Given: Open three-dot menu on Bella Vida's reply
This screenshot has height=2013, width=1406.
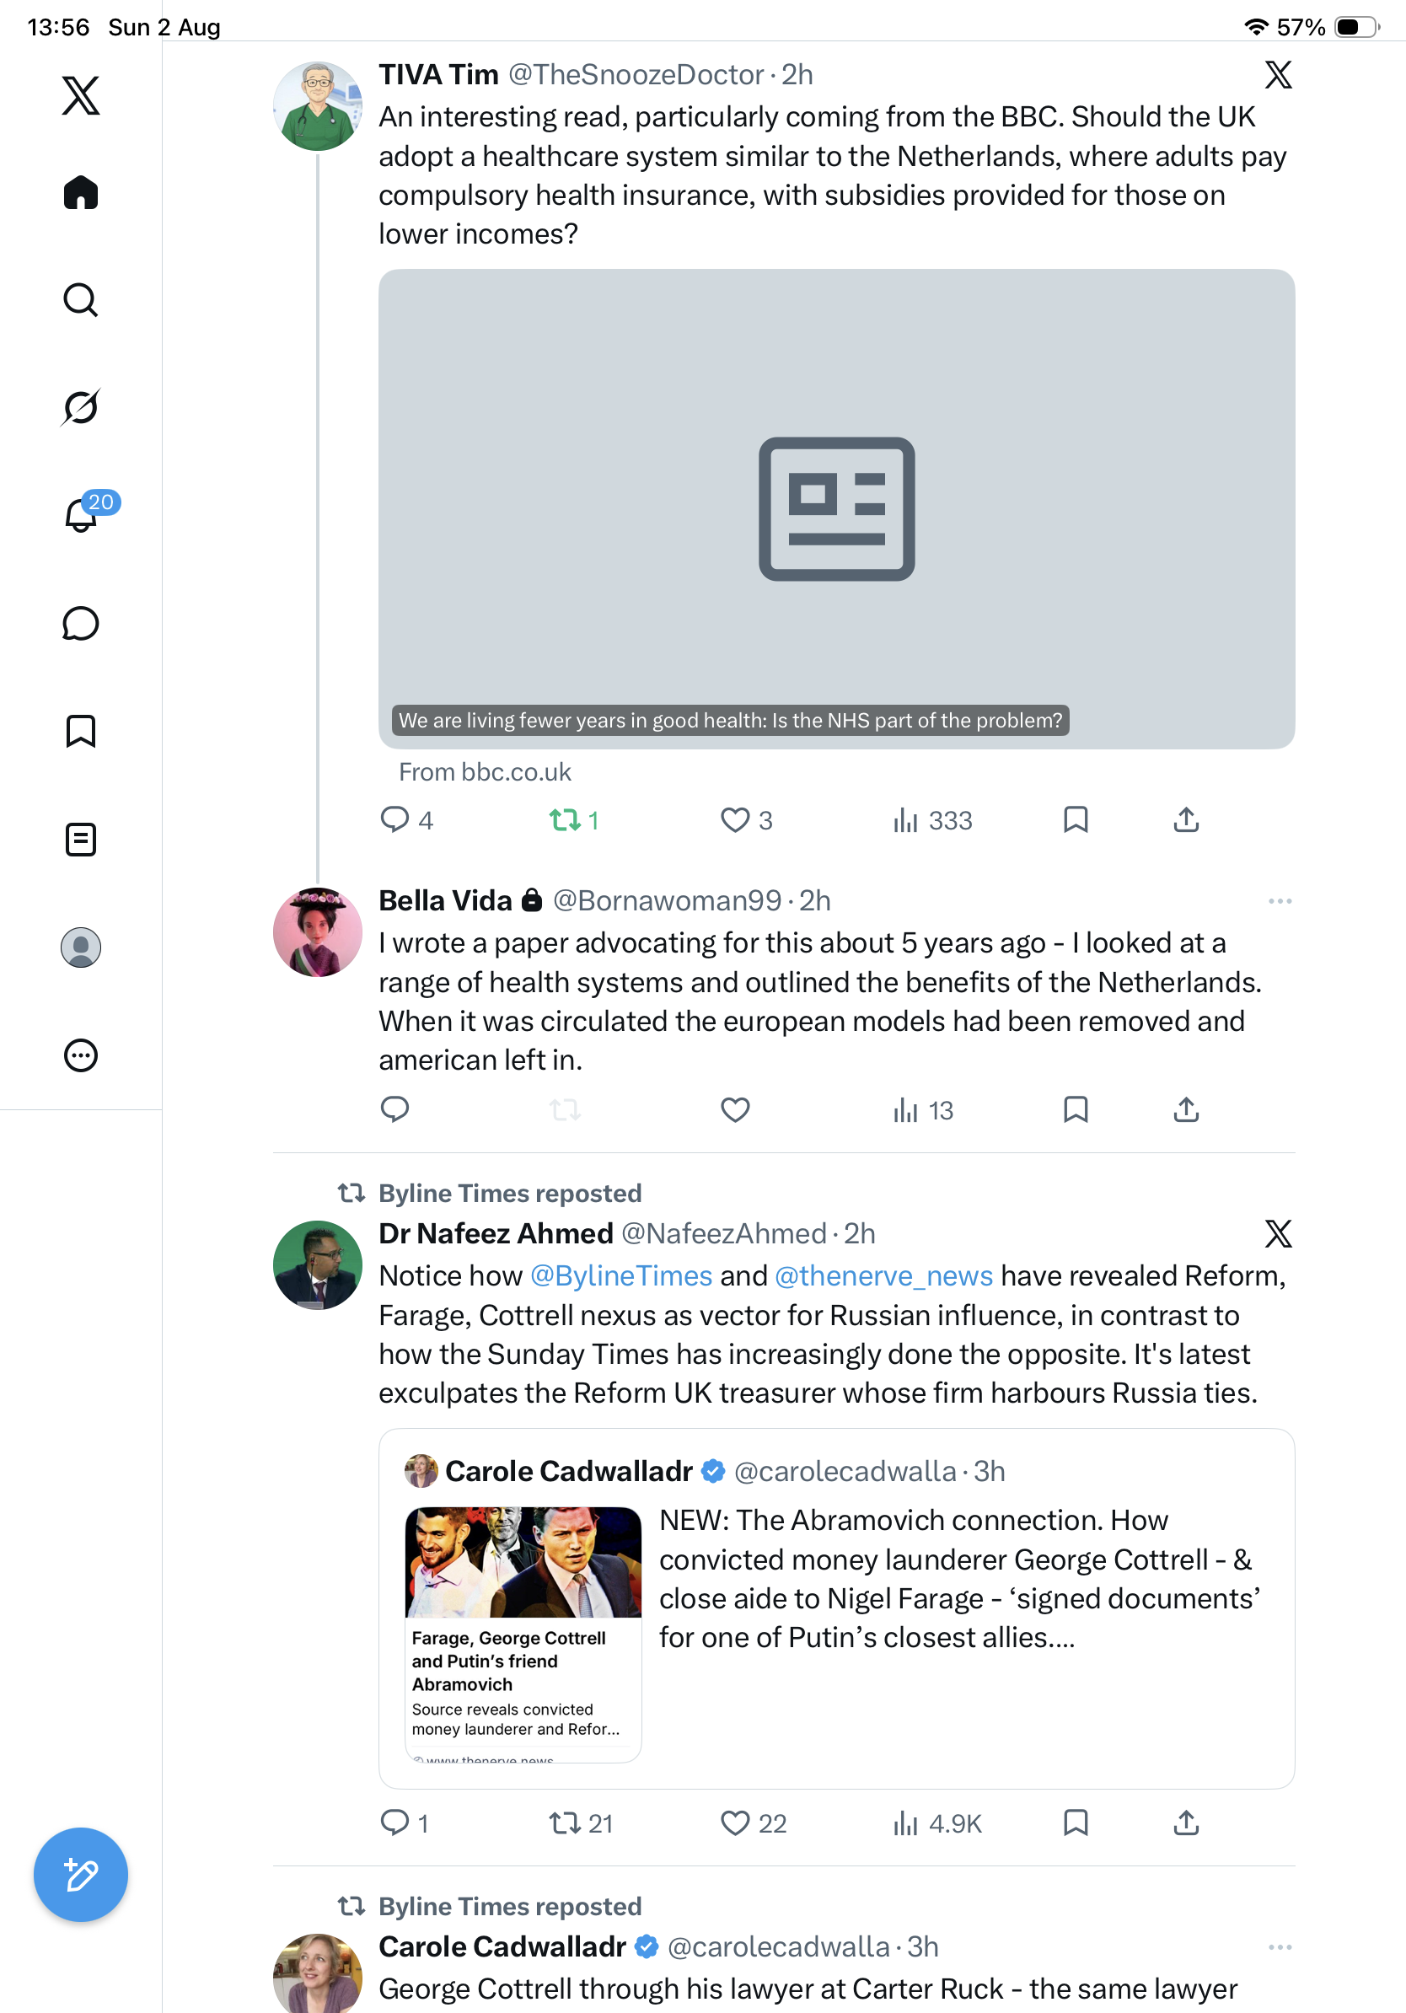Looking at the screenshot, I should click(1280, 901).
